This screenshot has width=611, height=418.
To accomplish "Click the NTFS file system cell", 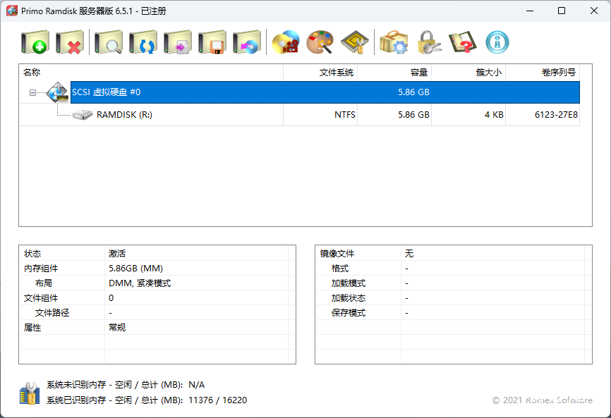I will 345,115.
